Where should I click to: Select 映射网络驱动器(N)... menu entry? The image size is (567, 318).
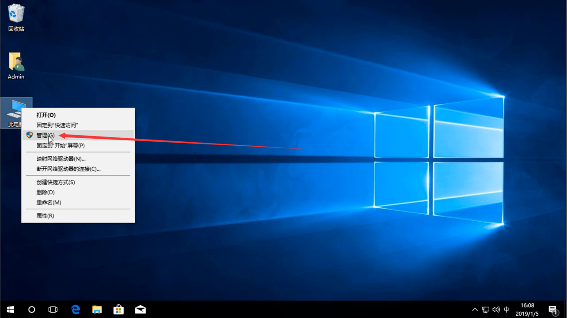(x=61, y=159)
